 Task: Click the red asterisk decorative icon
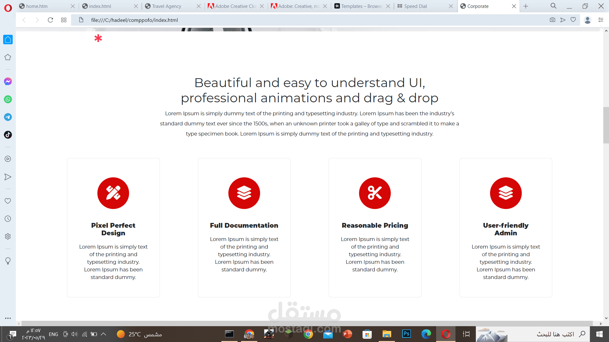[x=98, y=38]
